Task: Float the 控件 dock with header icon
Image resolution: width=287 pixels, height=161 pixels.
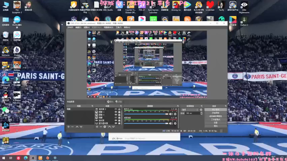Action: pos(226,106)
